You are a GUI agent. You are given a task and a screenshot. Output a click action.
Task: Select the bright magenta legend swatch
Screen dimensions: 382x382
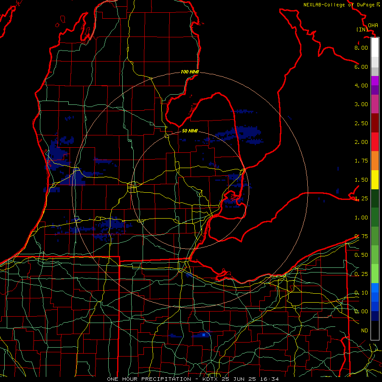tap(375, 81)
